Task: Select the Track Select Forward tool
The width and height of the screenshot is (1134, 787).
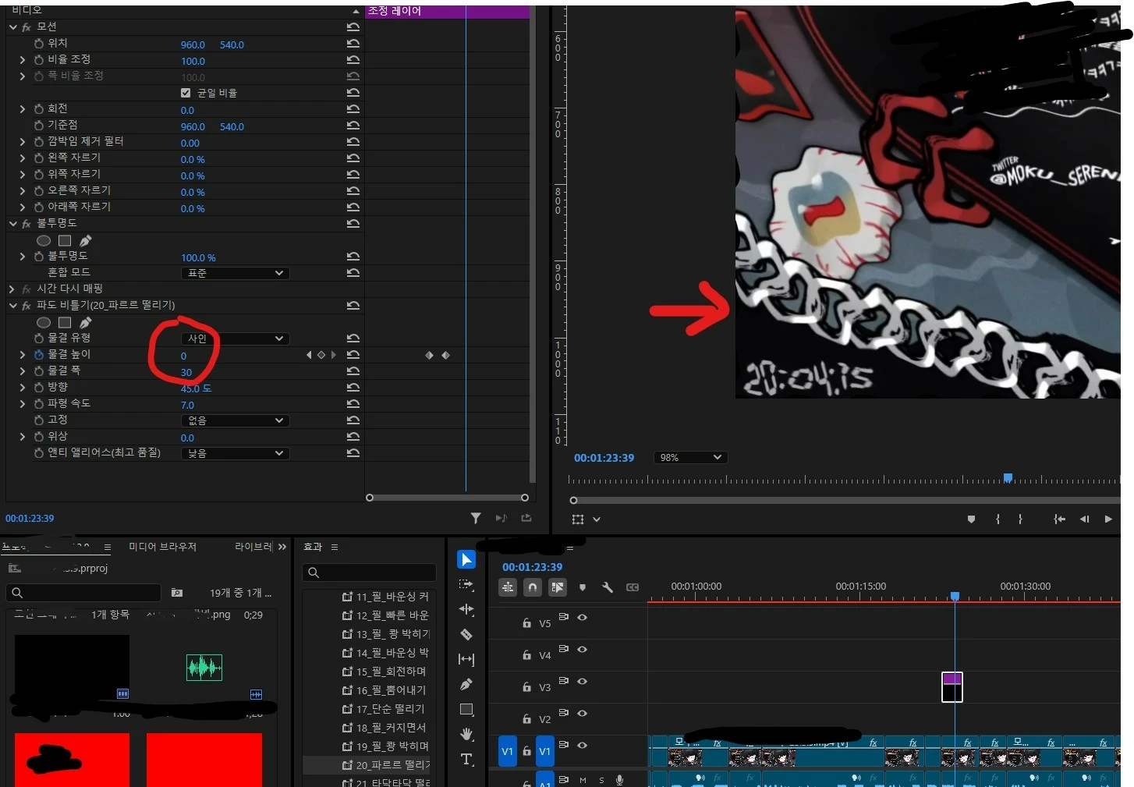Action: [466, 584]
